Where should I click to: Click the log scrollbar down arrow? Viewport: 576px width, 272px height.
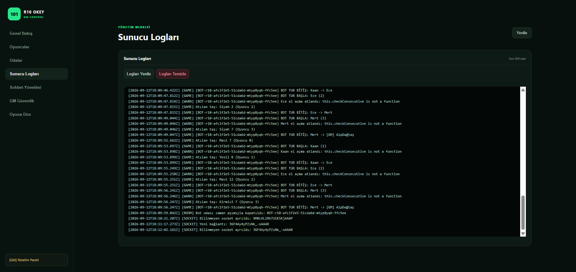523,234
